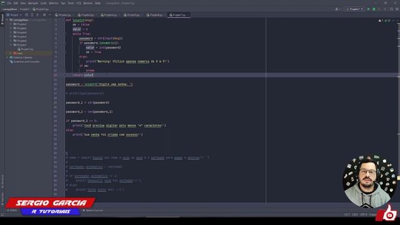Open the Help menu
The height and width of the screenshot is (225, 400).
click(97, 3)
